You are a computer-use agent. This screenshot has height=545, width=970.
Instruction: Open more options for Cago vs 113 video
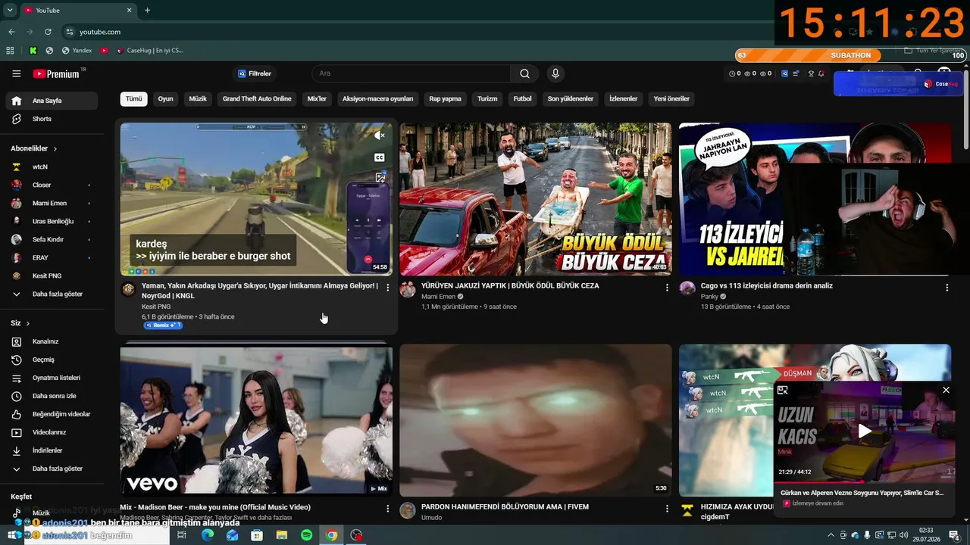click(947, 288)
